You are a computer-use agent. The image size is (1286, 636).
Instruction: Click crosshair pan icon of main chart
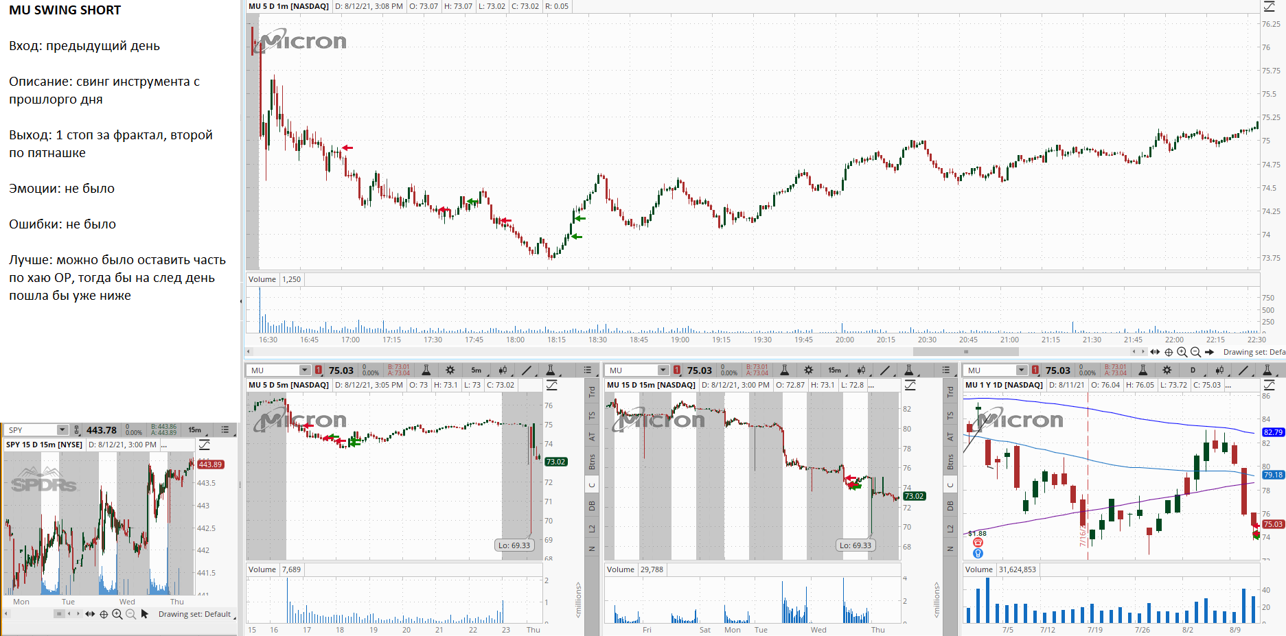pos(1169,352)
